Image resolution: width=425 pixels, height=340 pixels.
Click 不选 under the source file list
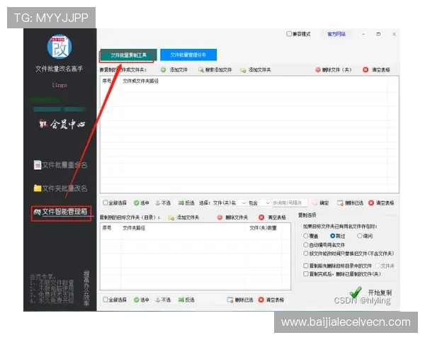coord(163,203)
